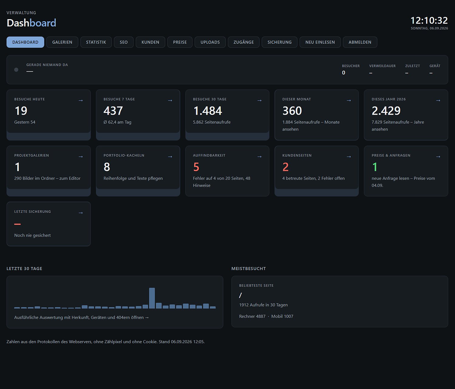Click the red number 5 in Auffindbarkeit
455x389 pixels.
pos(196,167)
